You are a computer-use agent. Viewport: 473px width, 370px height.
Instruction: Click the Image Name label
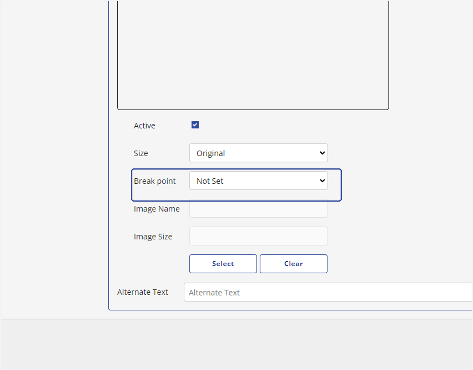pyautogui.click(x=157, y=209)
